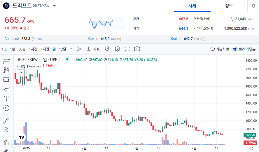This screenshot has height=152, width=259.
Task: Click the volume label 1.796M on axis
Action: click(250, 143)
